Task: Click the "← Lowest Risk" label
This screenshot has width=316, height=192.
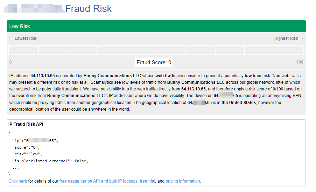Action: 23,38
